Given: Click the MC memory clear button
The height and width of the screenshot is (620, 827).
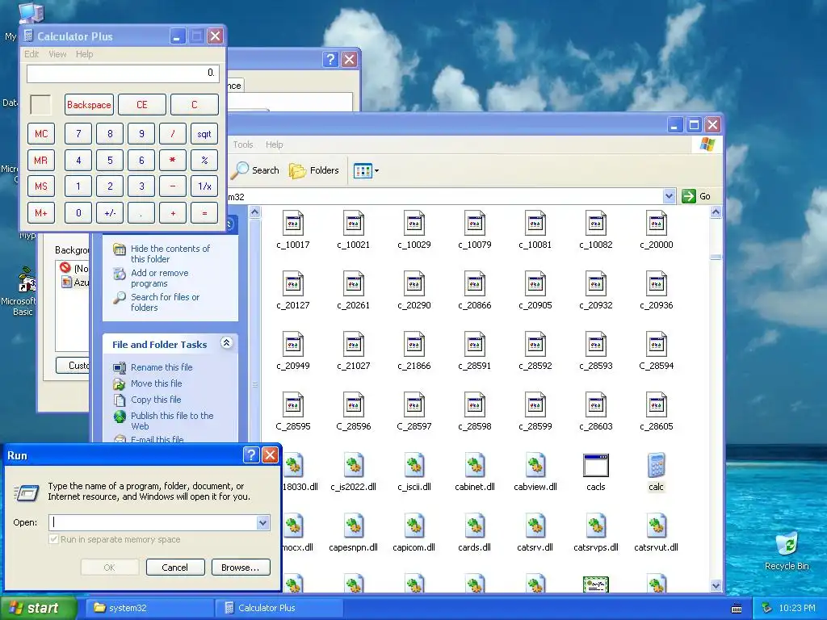Looking at the screenshot, I should [x=41, y=134].
